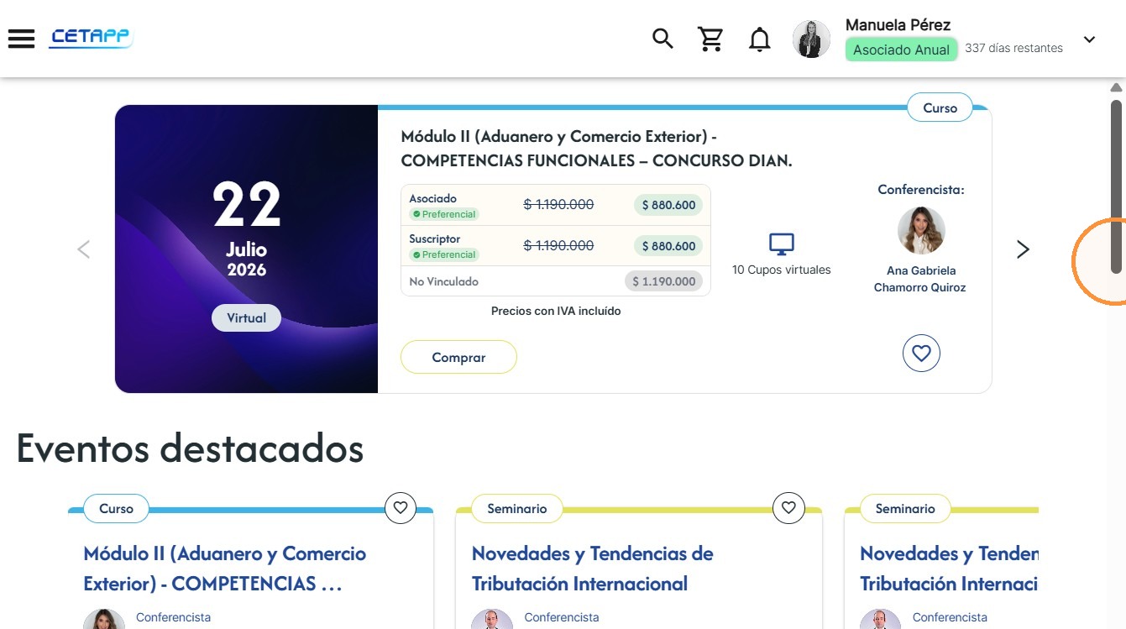Click the Conferencista label in banner
This screenshot has height=629, width=1126.
pos(921,190)
